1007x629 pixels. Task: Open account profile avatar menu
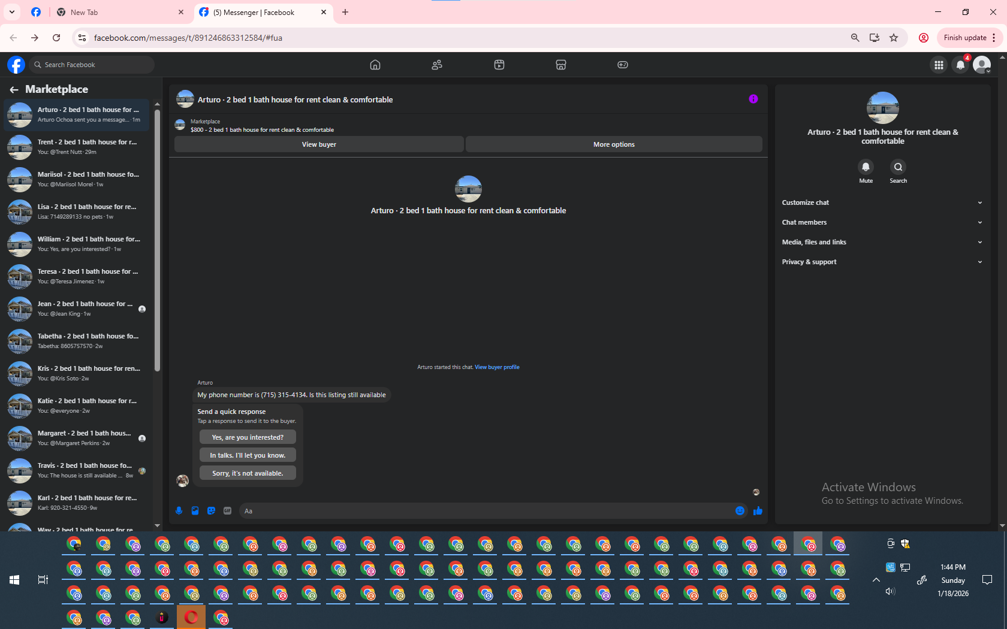[x=982, y=65]
